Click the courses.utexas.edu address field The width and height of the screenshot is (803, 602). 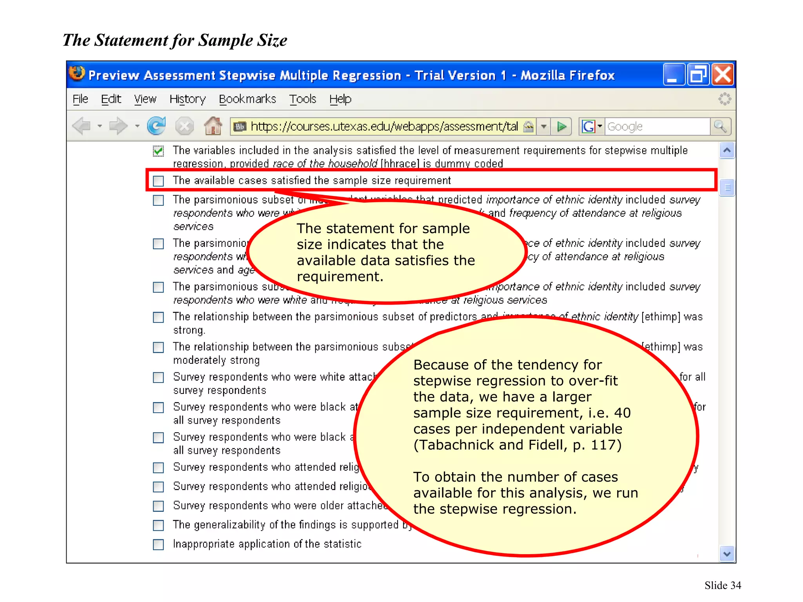coord(384,127)
